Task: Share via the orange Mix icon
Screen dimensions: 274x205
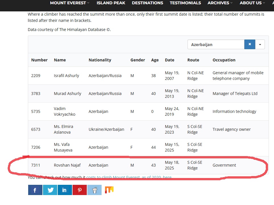Action: tap(109, 190)
